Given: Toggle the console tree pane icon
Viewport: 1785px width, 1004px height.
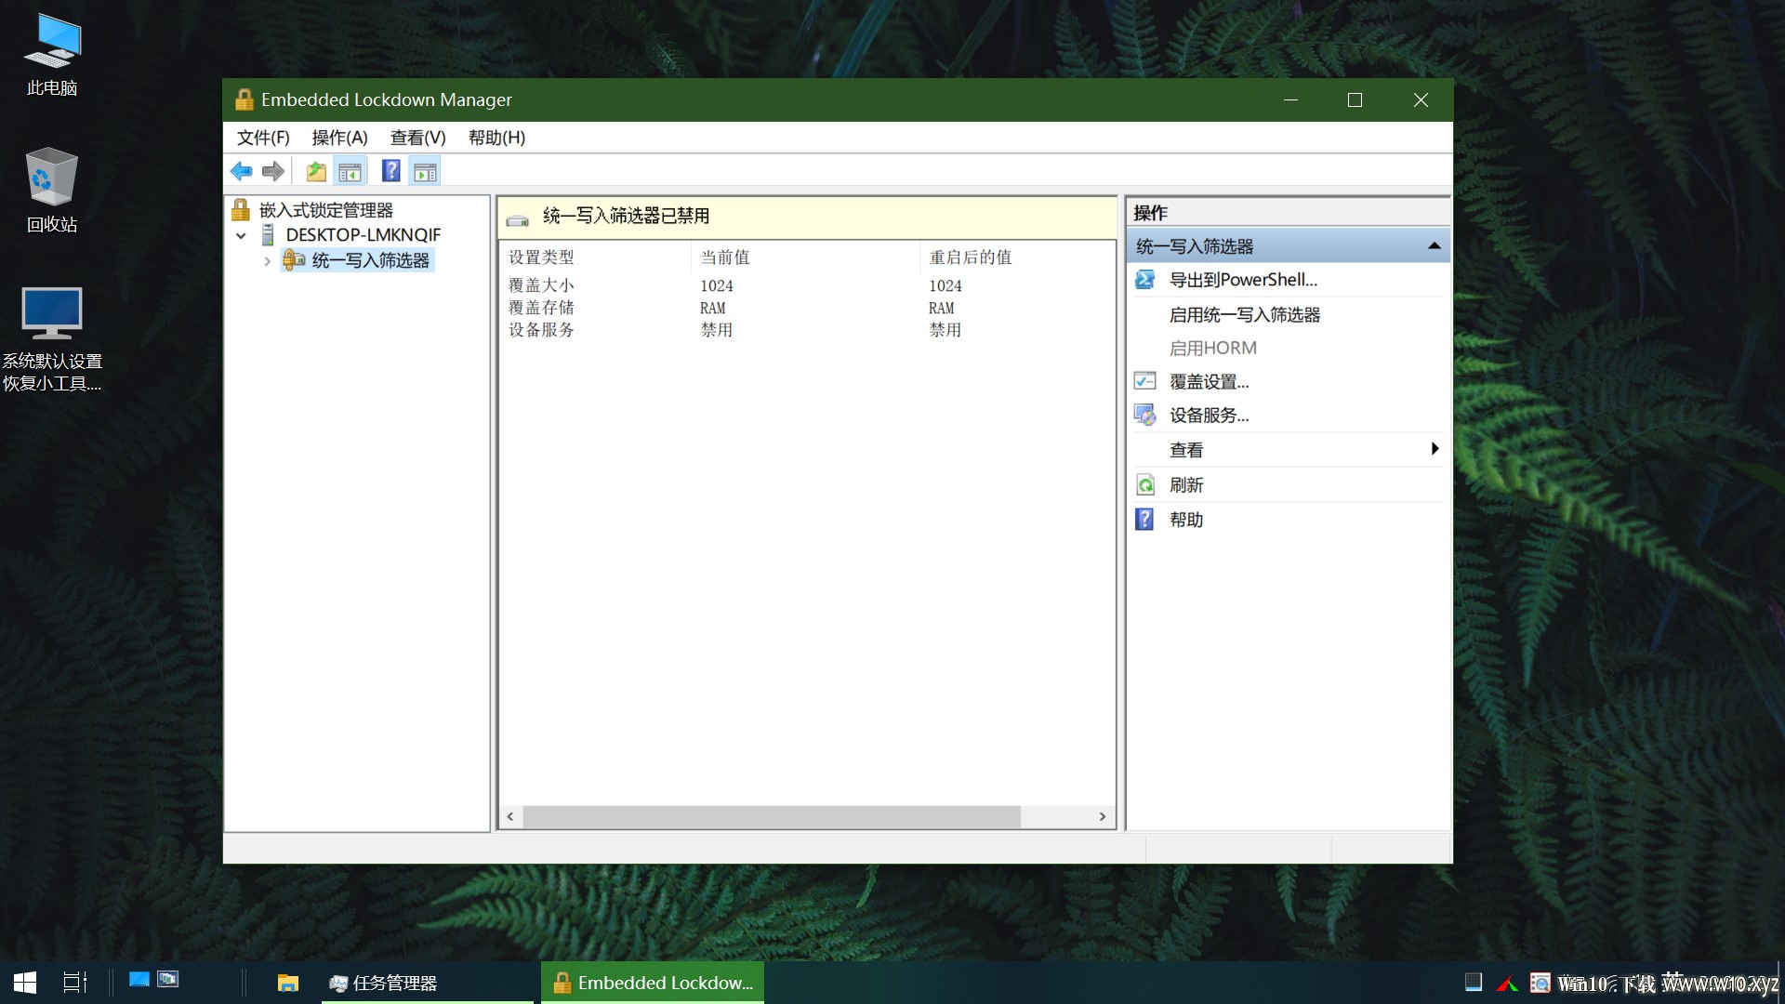Looking at the screenshot, I should pos(350,171).
